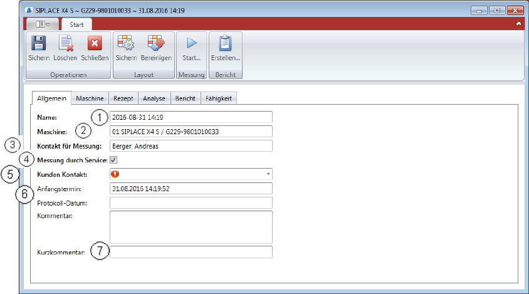This screenshot has width=529, height=294.
Task: Close the window with red X button
Action: [515, 11]
